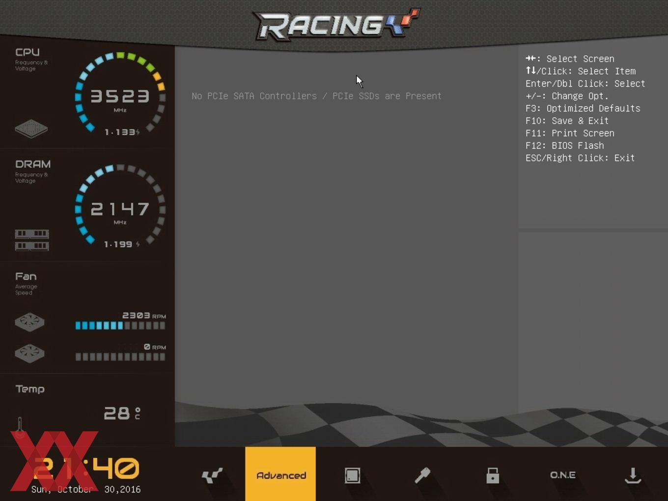Click the date 'October 30,2016'

point(99,489)
